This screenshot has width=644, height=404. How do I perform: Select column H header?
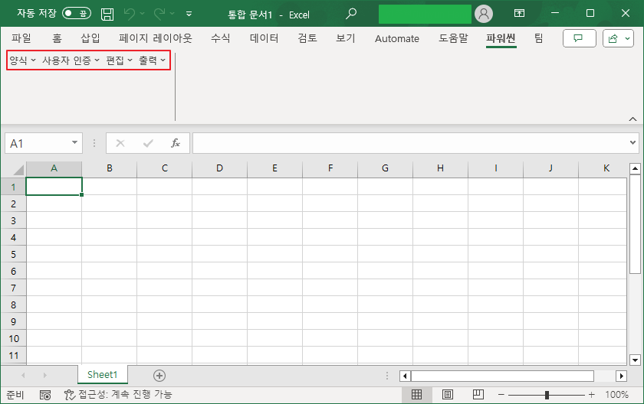pos(440,168)
